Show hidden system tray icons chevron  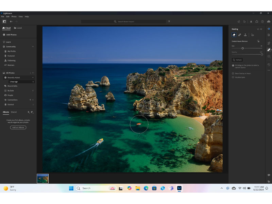point(222,188)
